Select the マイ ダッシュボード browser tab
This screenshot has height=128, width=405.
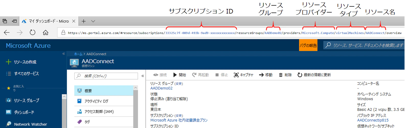tap(49, 21)
